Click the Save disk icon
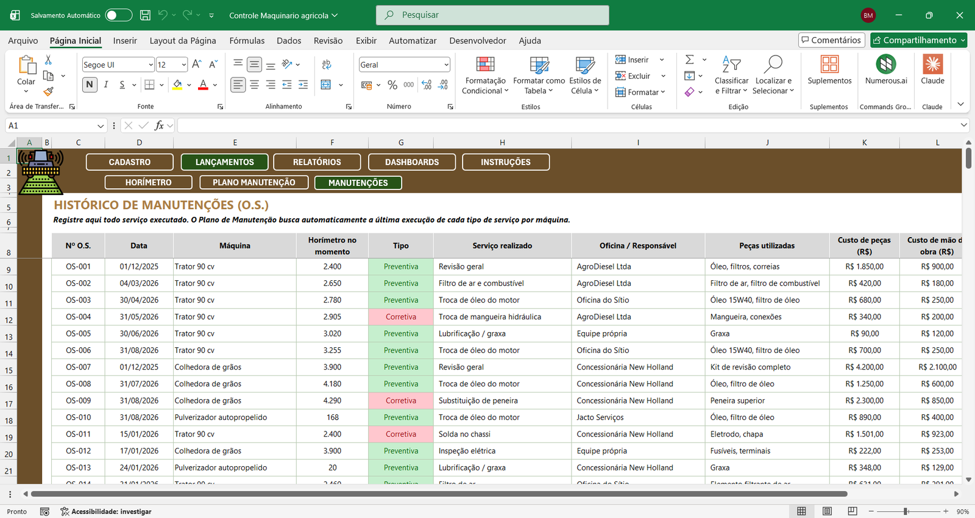Screen dimensions: 975x518 click(x=145, y=15)
